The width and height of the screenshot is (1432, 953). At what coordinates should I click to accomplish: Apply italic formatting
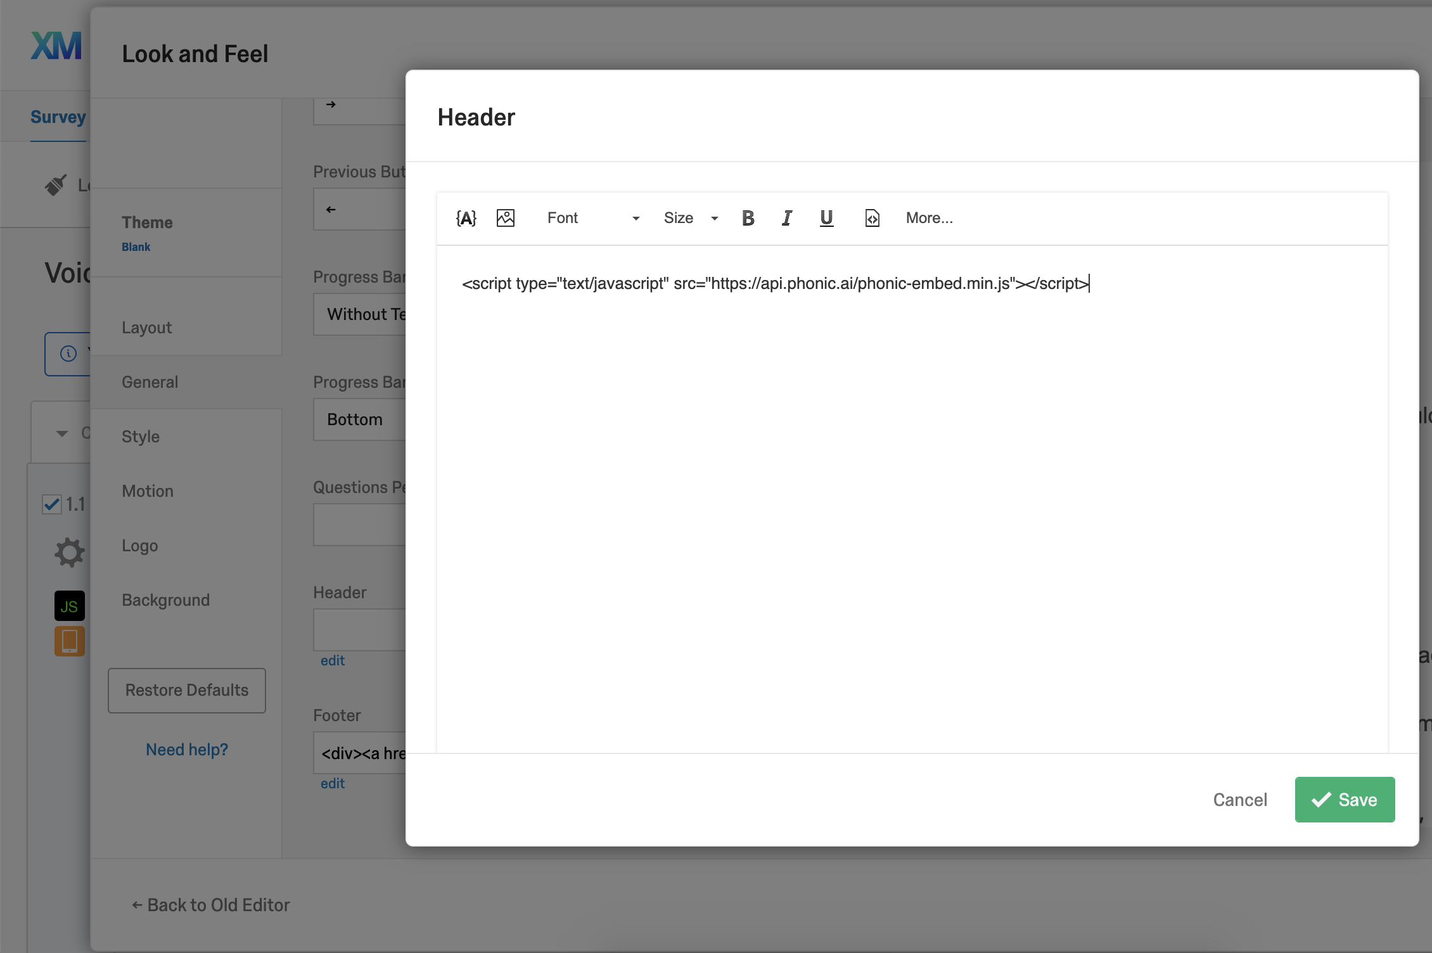(787, 217)
